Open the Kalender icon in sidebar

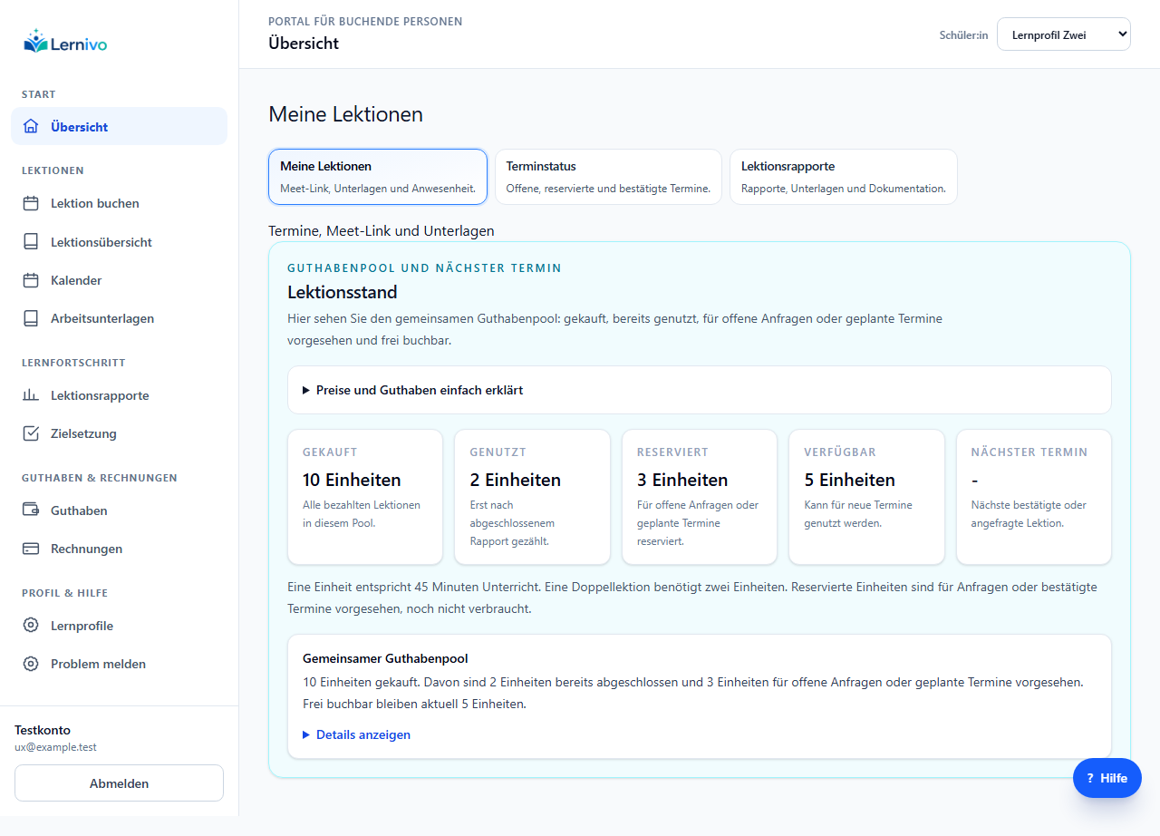coord(31,280)
